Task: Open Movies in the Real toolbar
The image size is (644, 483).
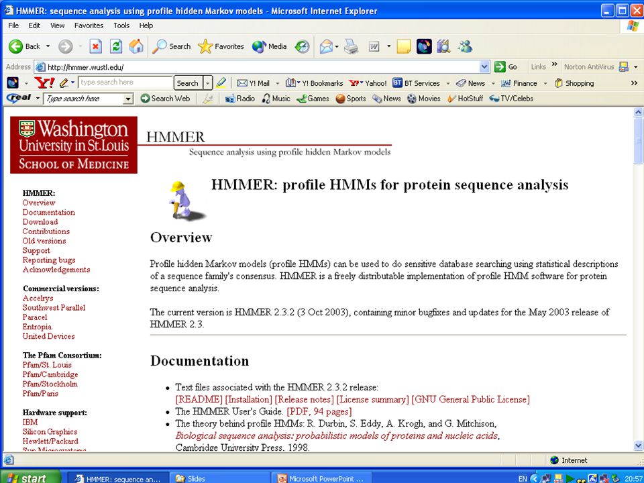Action: click(x=424, y=99)
